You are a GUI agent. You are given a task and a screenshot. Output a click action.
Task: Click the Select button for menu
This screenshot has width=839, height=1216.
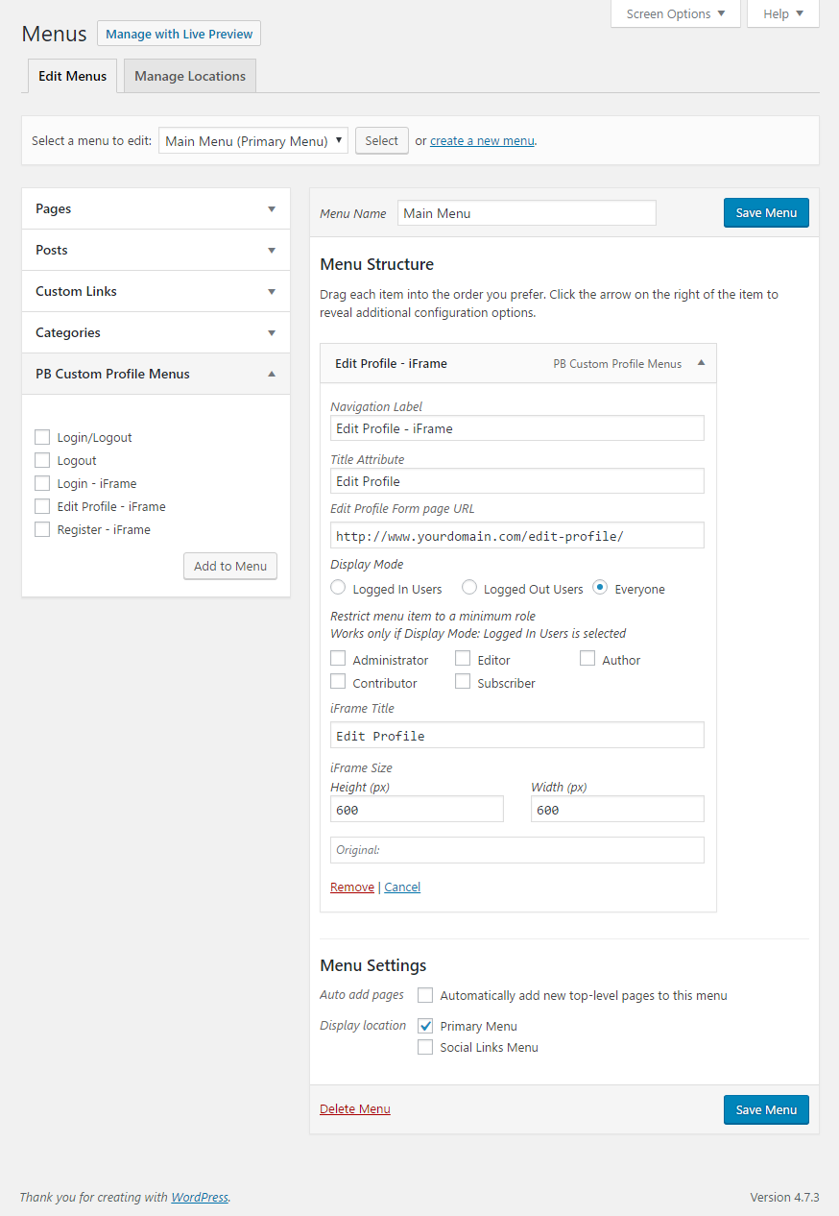pyautogui.click(x=382, y=140)
